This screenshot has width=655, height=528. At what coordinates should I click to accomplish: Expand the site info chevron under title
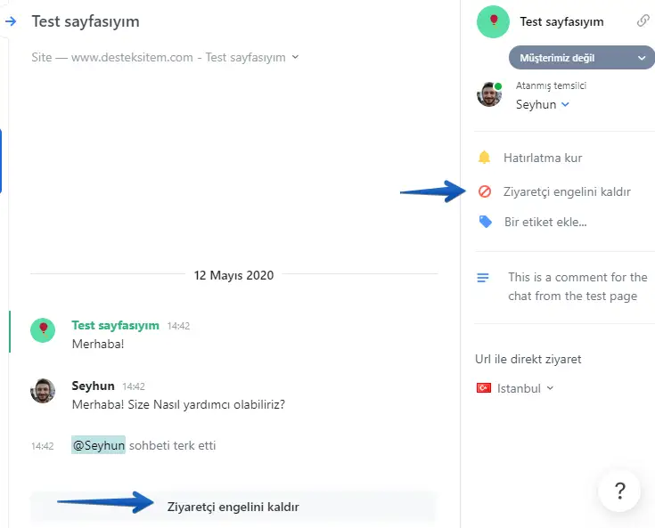[295, 57]
